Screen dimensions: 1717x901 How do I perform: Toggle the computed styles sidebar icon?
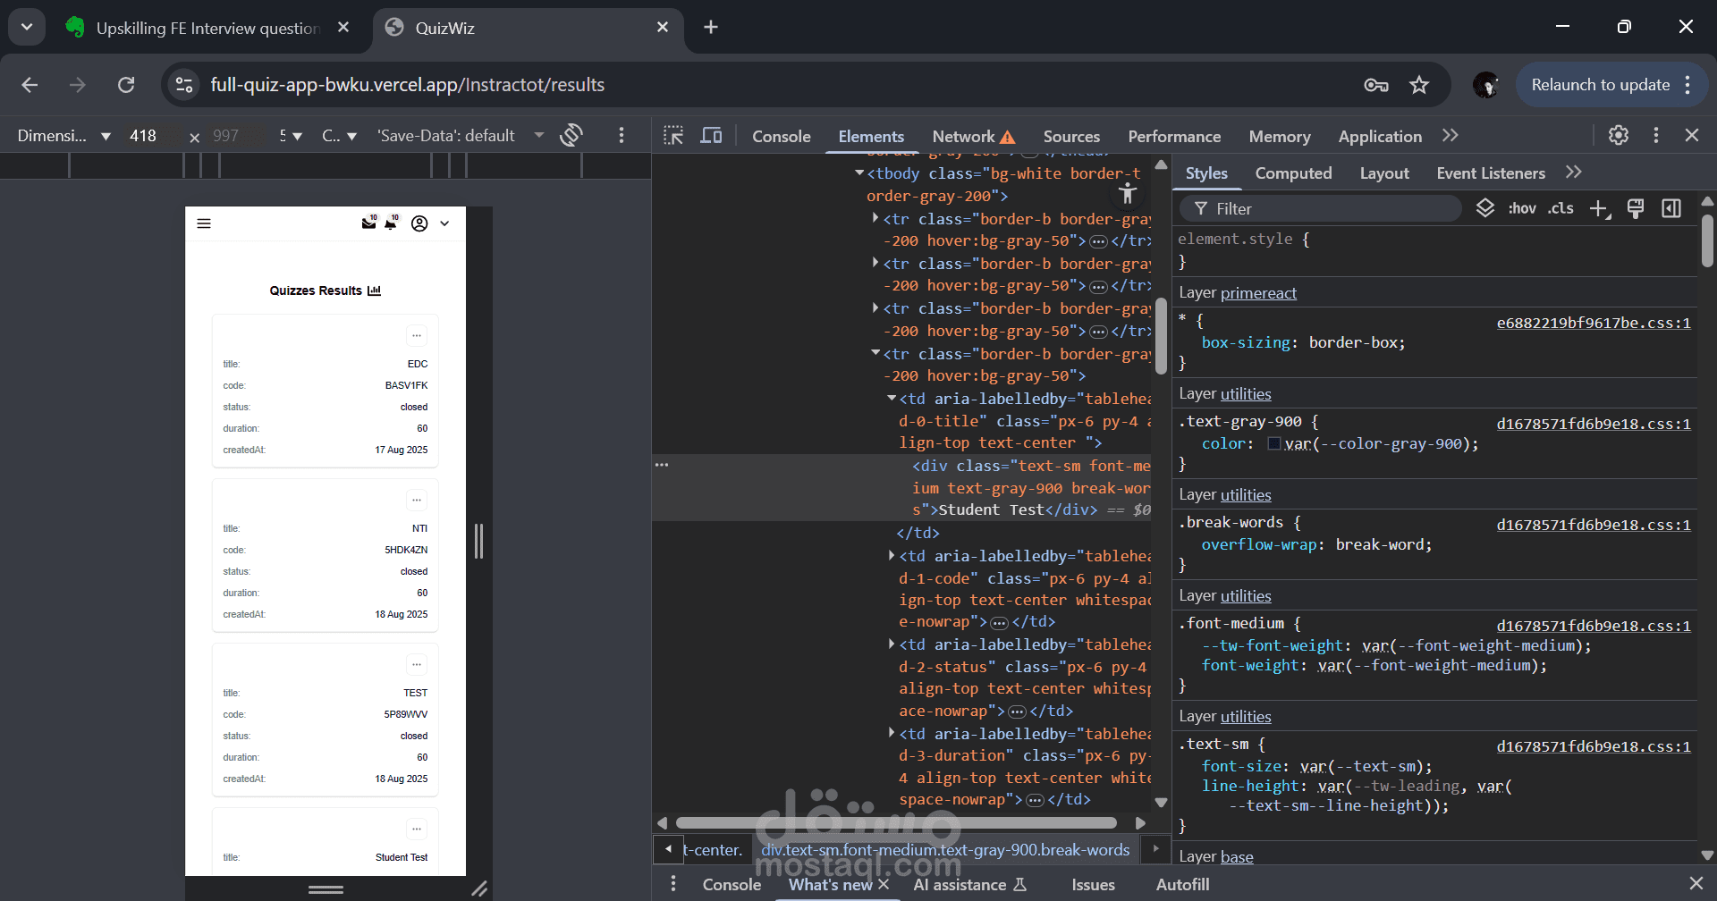point(1671,208)
